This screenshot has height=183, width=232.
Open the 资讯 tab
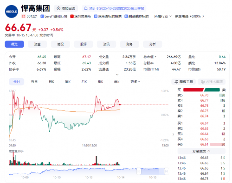(x=107, y=44)
